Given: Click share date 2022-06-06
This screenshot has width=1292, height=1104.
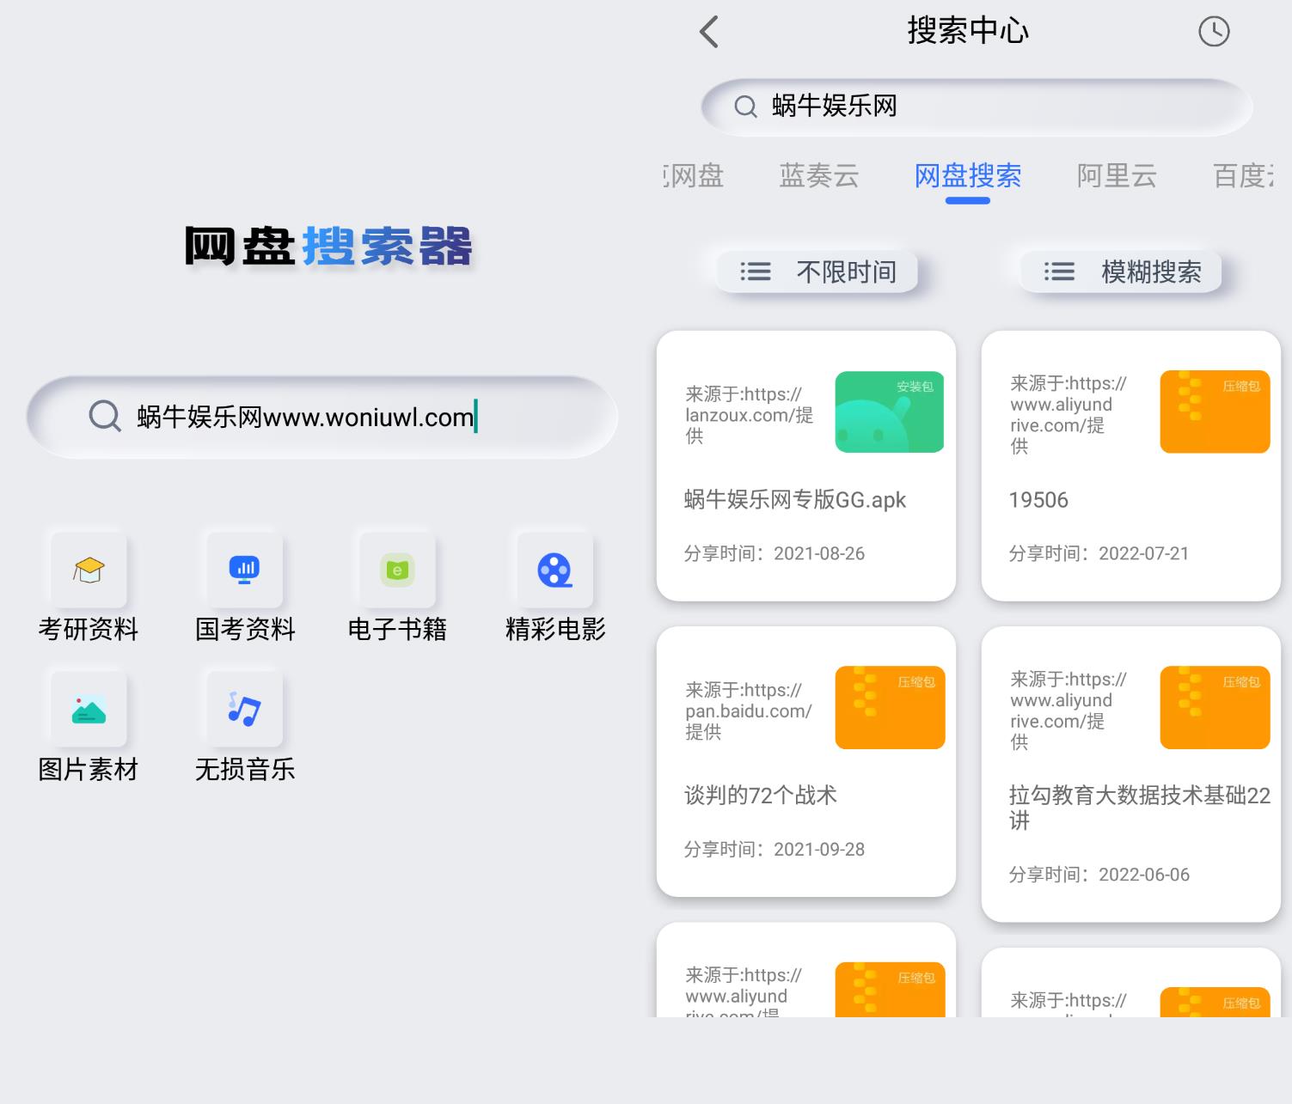Looking at the screenshot, I should [x=1144, y=875].
